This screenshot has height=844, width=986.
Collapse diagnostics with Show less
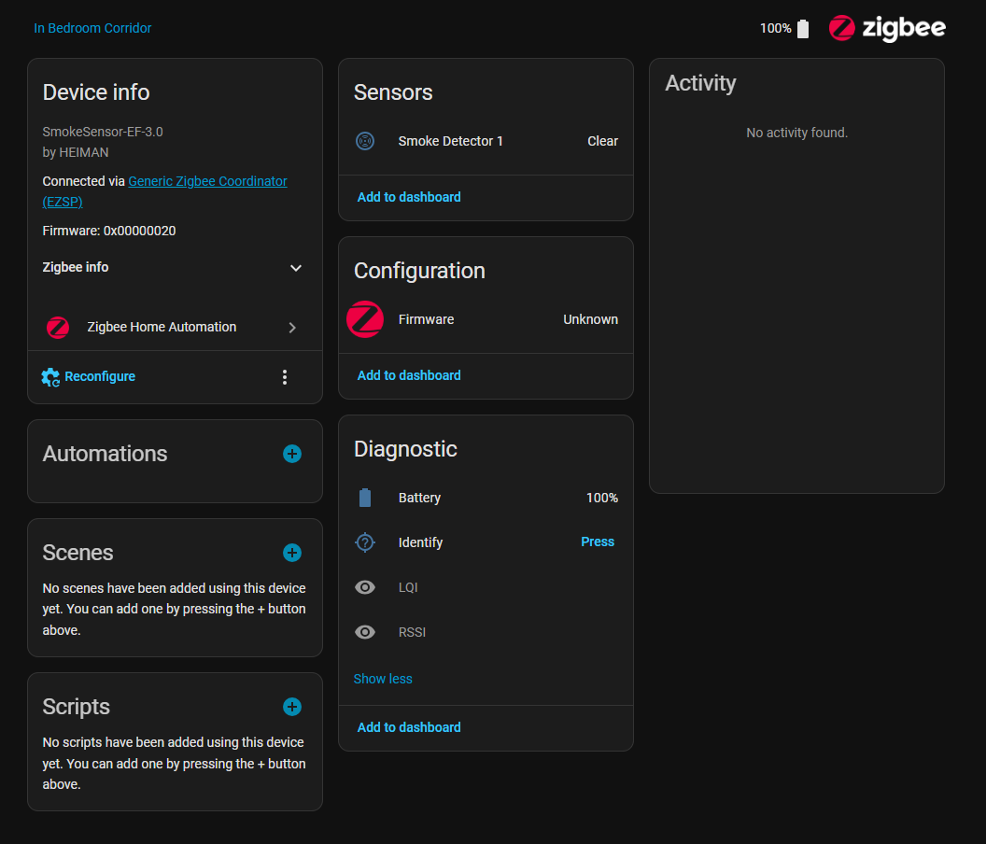(383, 679)
